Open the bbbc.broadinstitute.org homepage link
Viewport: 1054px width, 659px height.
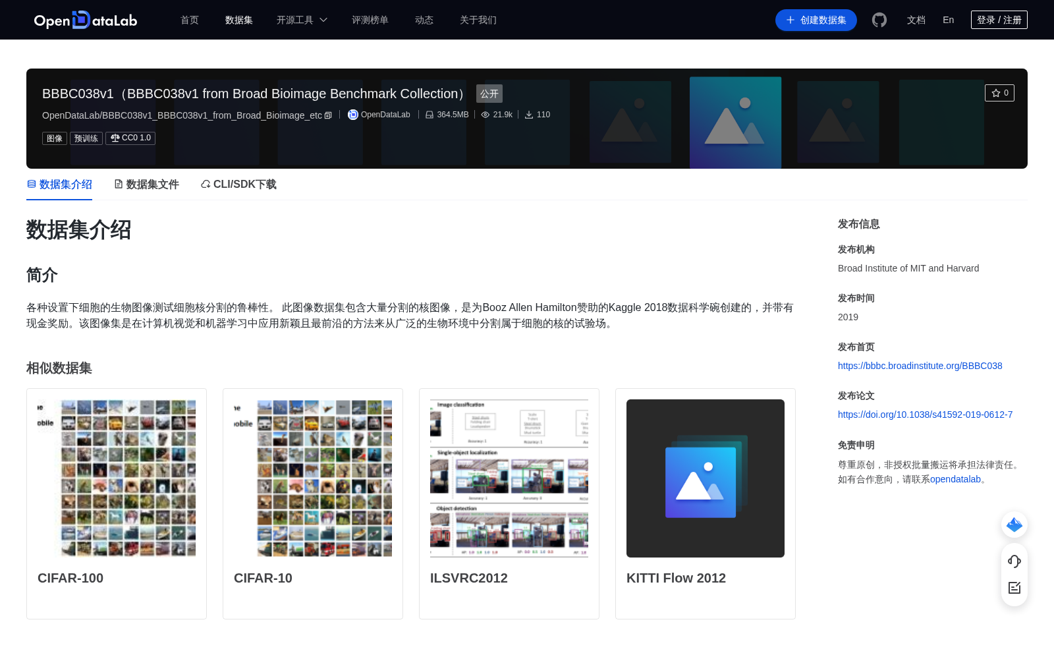tap(920, 366)
